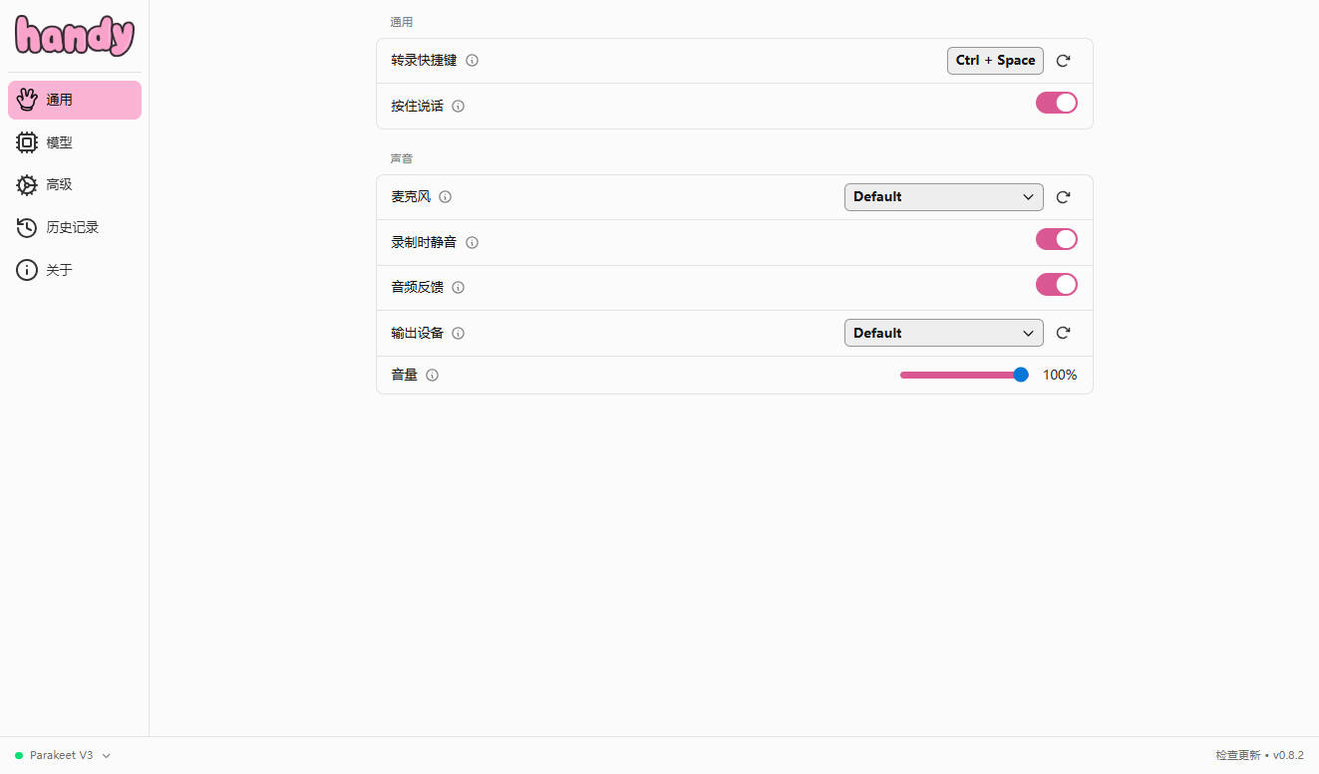Screen dimensions: 1319x774
Task: Disable the 按住说话 push-to-talk toggle
Action: click(x=1056, y=103)
